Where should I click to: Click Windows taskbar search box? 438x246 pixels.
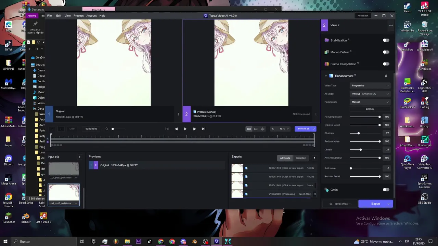[44, 242]
